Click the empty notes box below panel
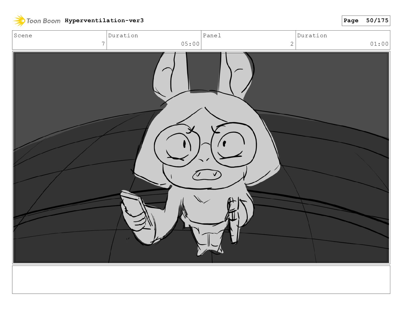403x312 pixels. (201, 280)
